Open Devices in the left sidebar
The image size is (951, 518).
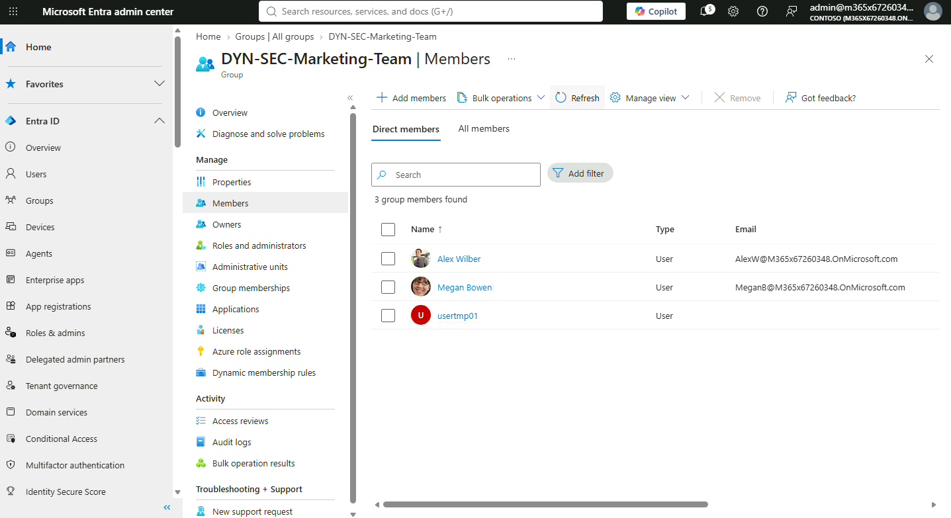pos(40,227)
